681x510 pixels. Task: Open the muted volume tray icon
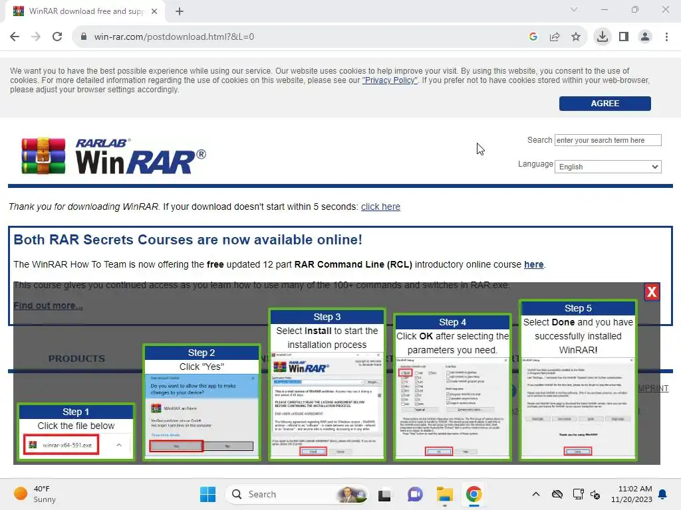point(595,494)
